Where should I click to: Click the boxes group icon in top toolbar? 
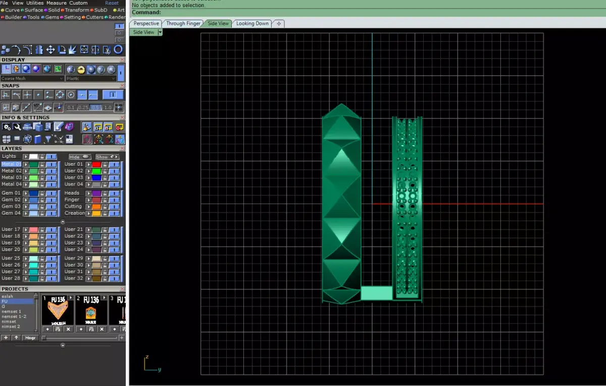[5, 49]
